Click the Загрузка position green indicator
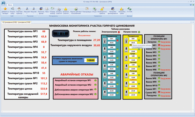Viewport: 195px width, 117px height. click(159, 42)
